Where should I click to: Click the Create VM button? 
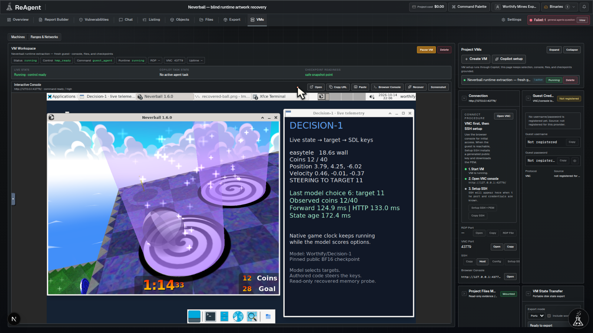click(x=476, y=59)
